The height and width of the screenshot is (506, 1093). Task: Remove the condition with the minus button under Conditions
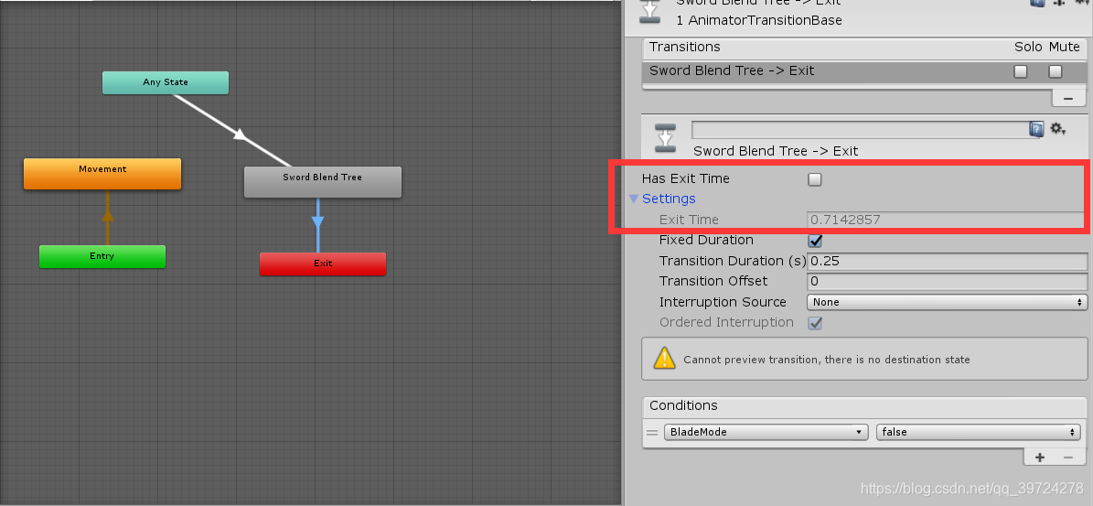(x=1068, y=458)
